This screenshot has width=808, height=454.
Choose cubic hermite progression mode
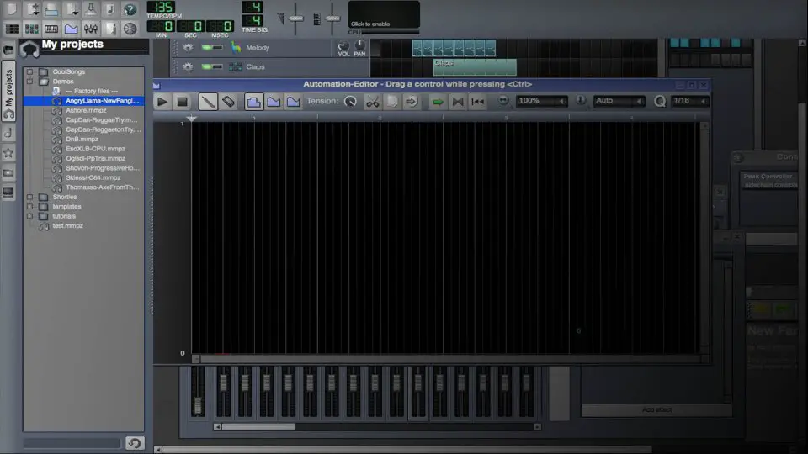click(x=293, y=102)
